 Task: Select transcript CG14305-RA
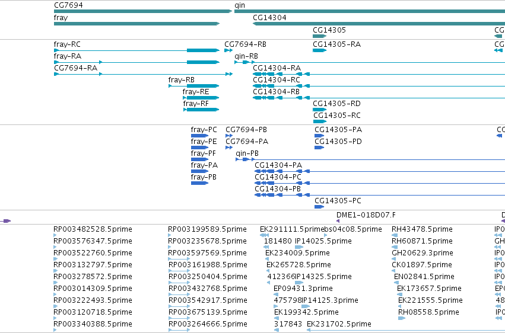click(x=337, y=44)
